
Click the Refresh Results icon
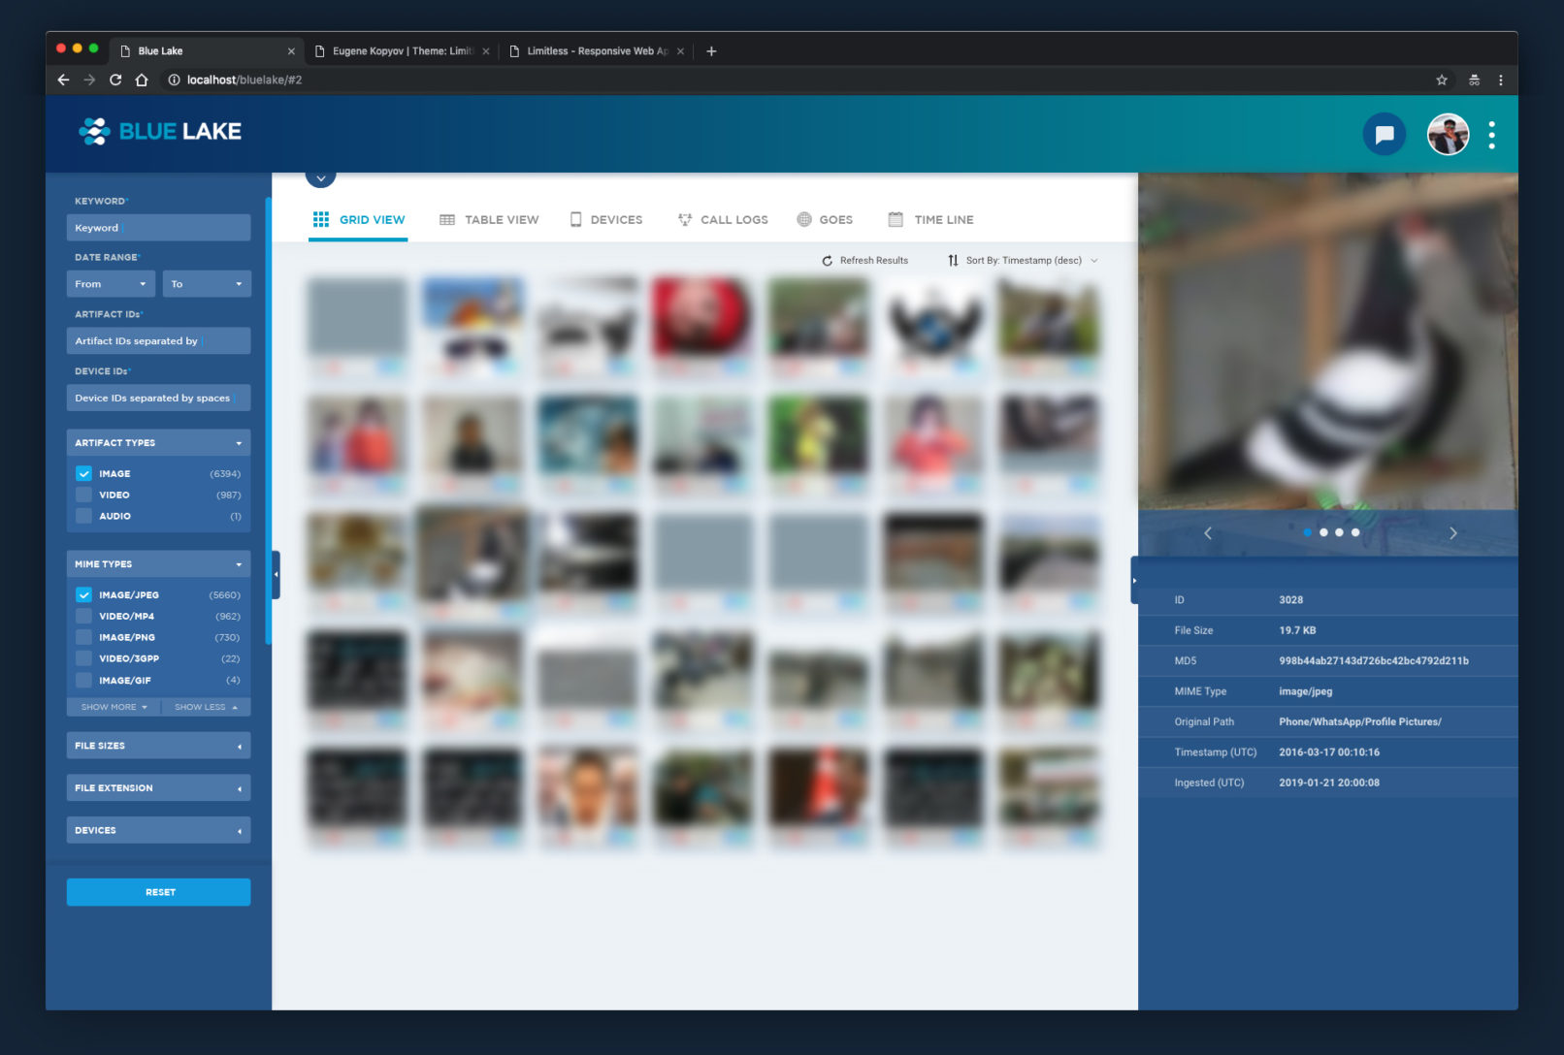(827, 261)
